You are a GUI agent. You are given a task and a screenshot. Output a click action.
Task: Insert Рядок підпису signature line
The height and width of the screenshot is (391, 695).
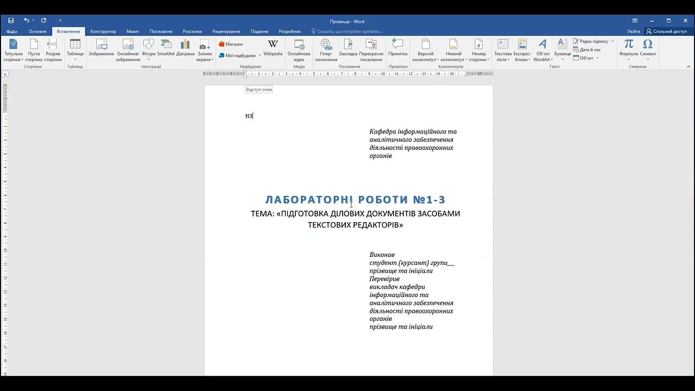pyautogui.click(x=590, y=41)
